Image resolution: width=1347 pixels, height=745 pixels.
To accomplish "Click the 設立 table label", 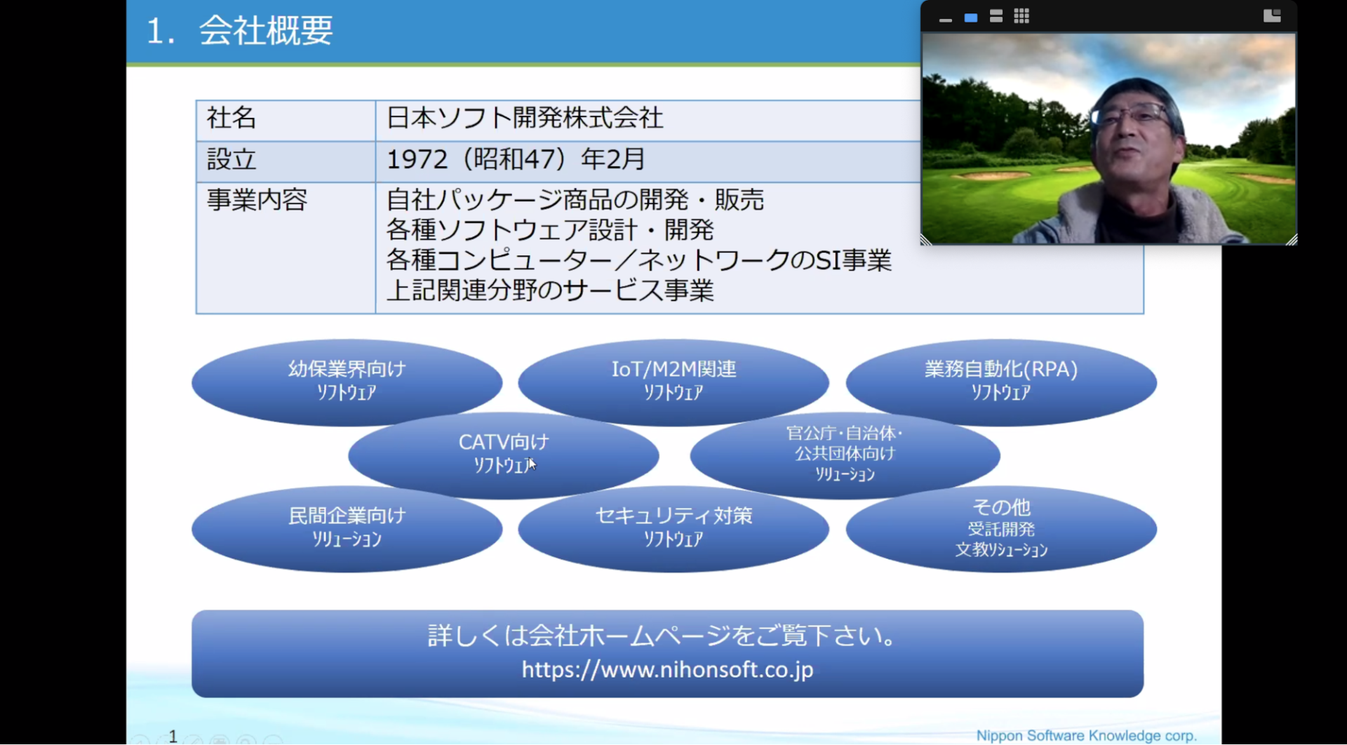I will click(232, 159).
